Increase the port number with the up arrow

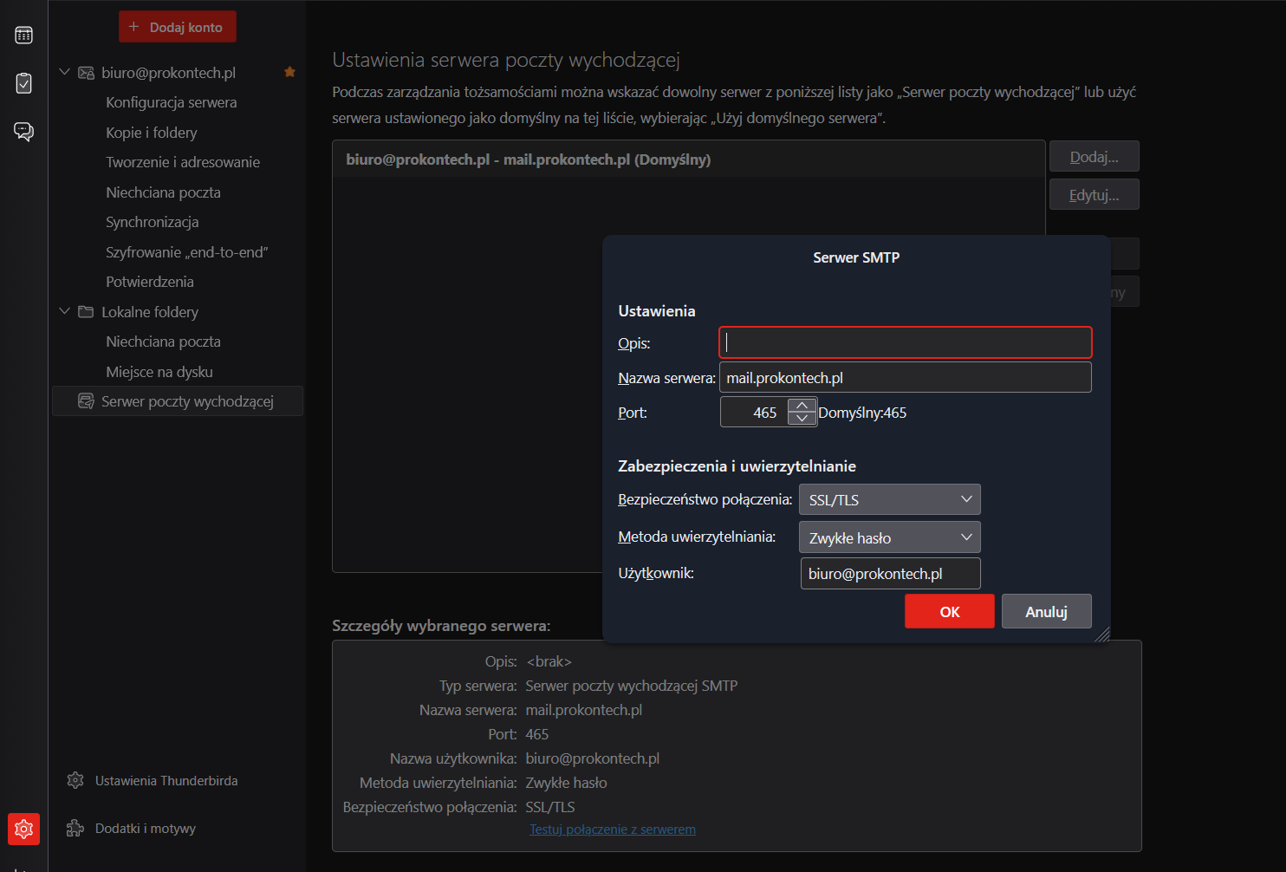802,406
